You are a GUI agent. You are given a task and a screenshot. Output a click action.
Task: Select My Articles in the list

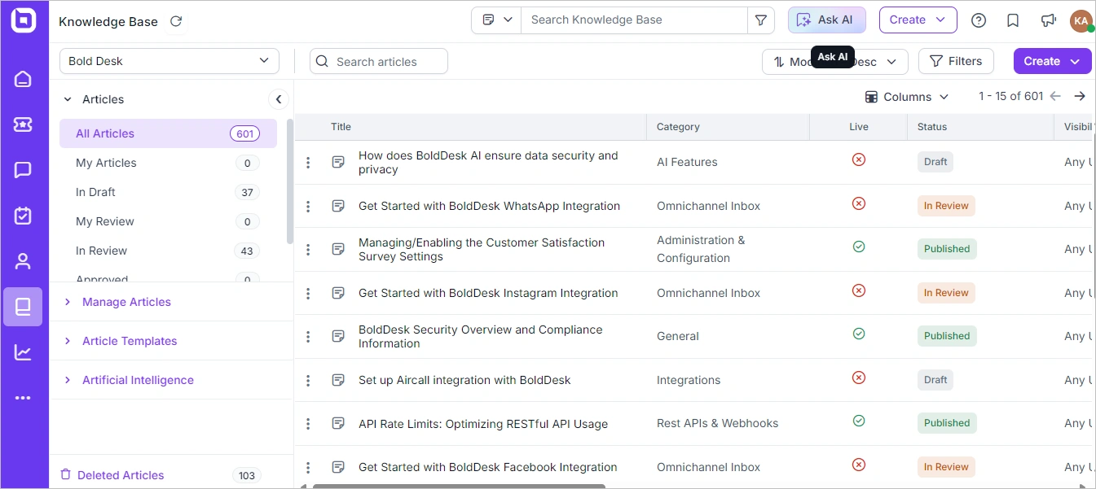pos(168,163)
